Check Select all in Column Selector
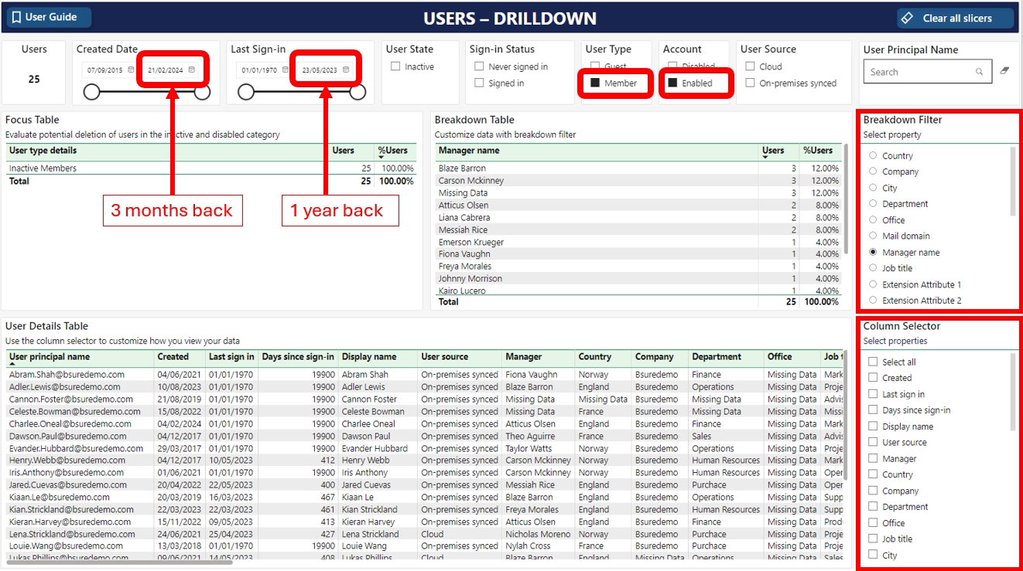Screen dimensions: 1023x571 click(x=873, y=362)
